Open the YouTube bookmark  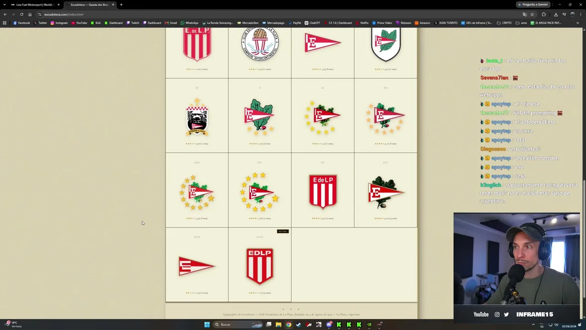coord(79,23)
